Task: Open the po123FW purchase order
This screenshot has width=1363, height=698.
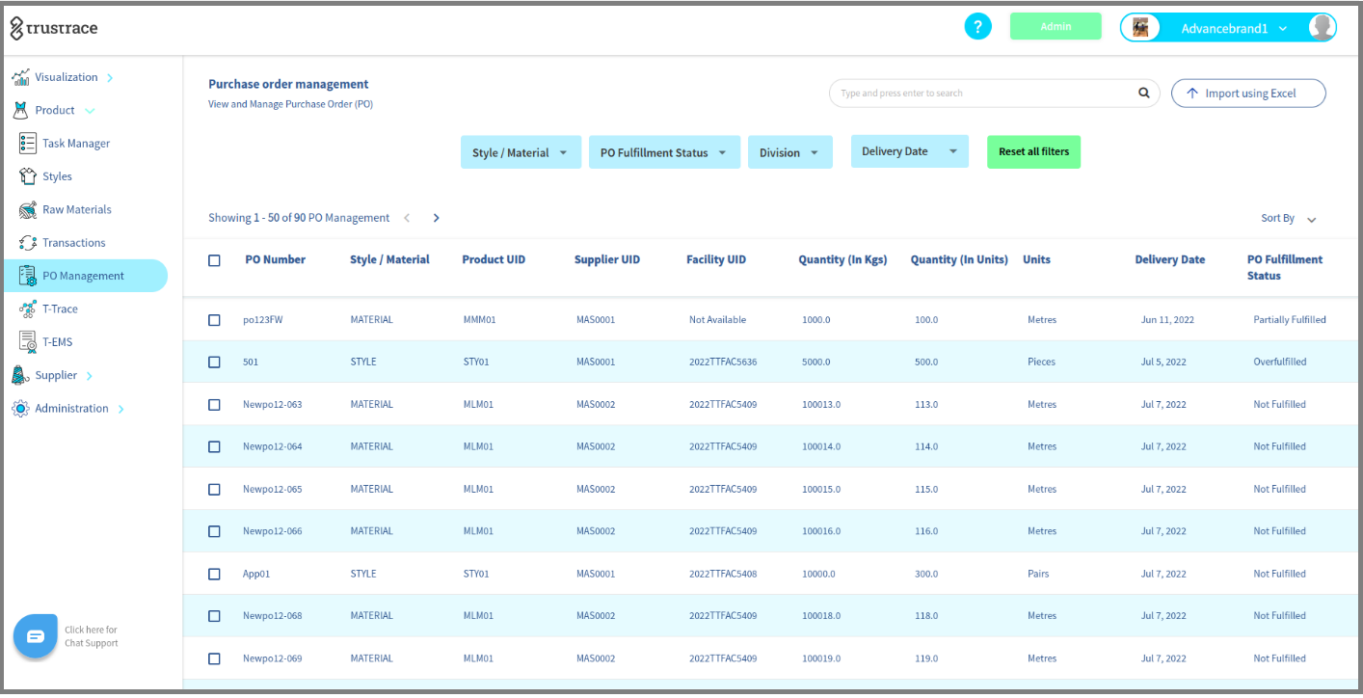Action: tap(263, 320)
